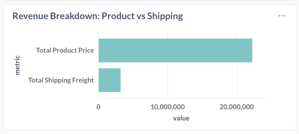Click plot area right of Total Product Price bar
Screen dimensions: 299x134
point(258,50)
